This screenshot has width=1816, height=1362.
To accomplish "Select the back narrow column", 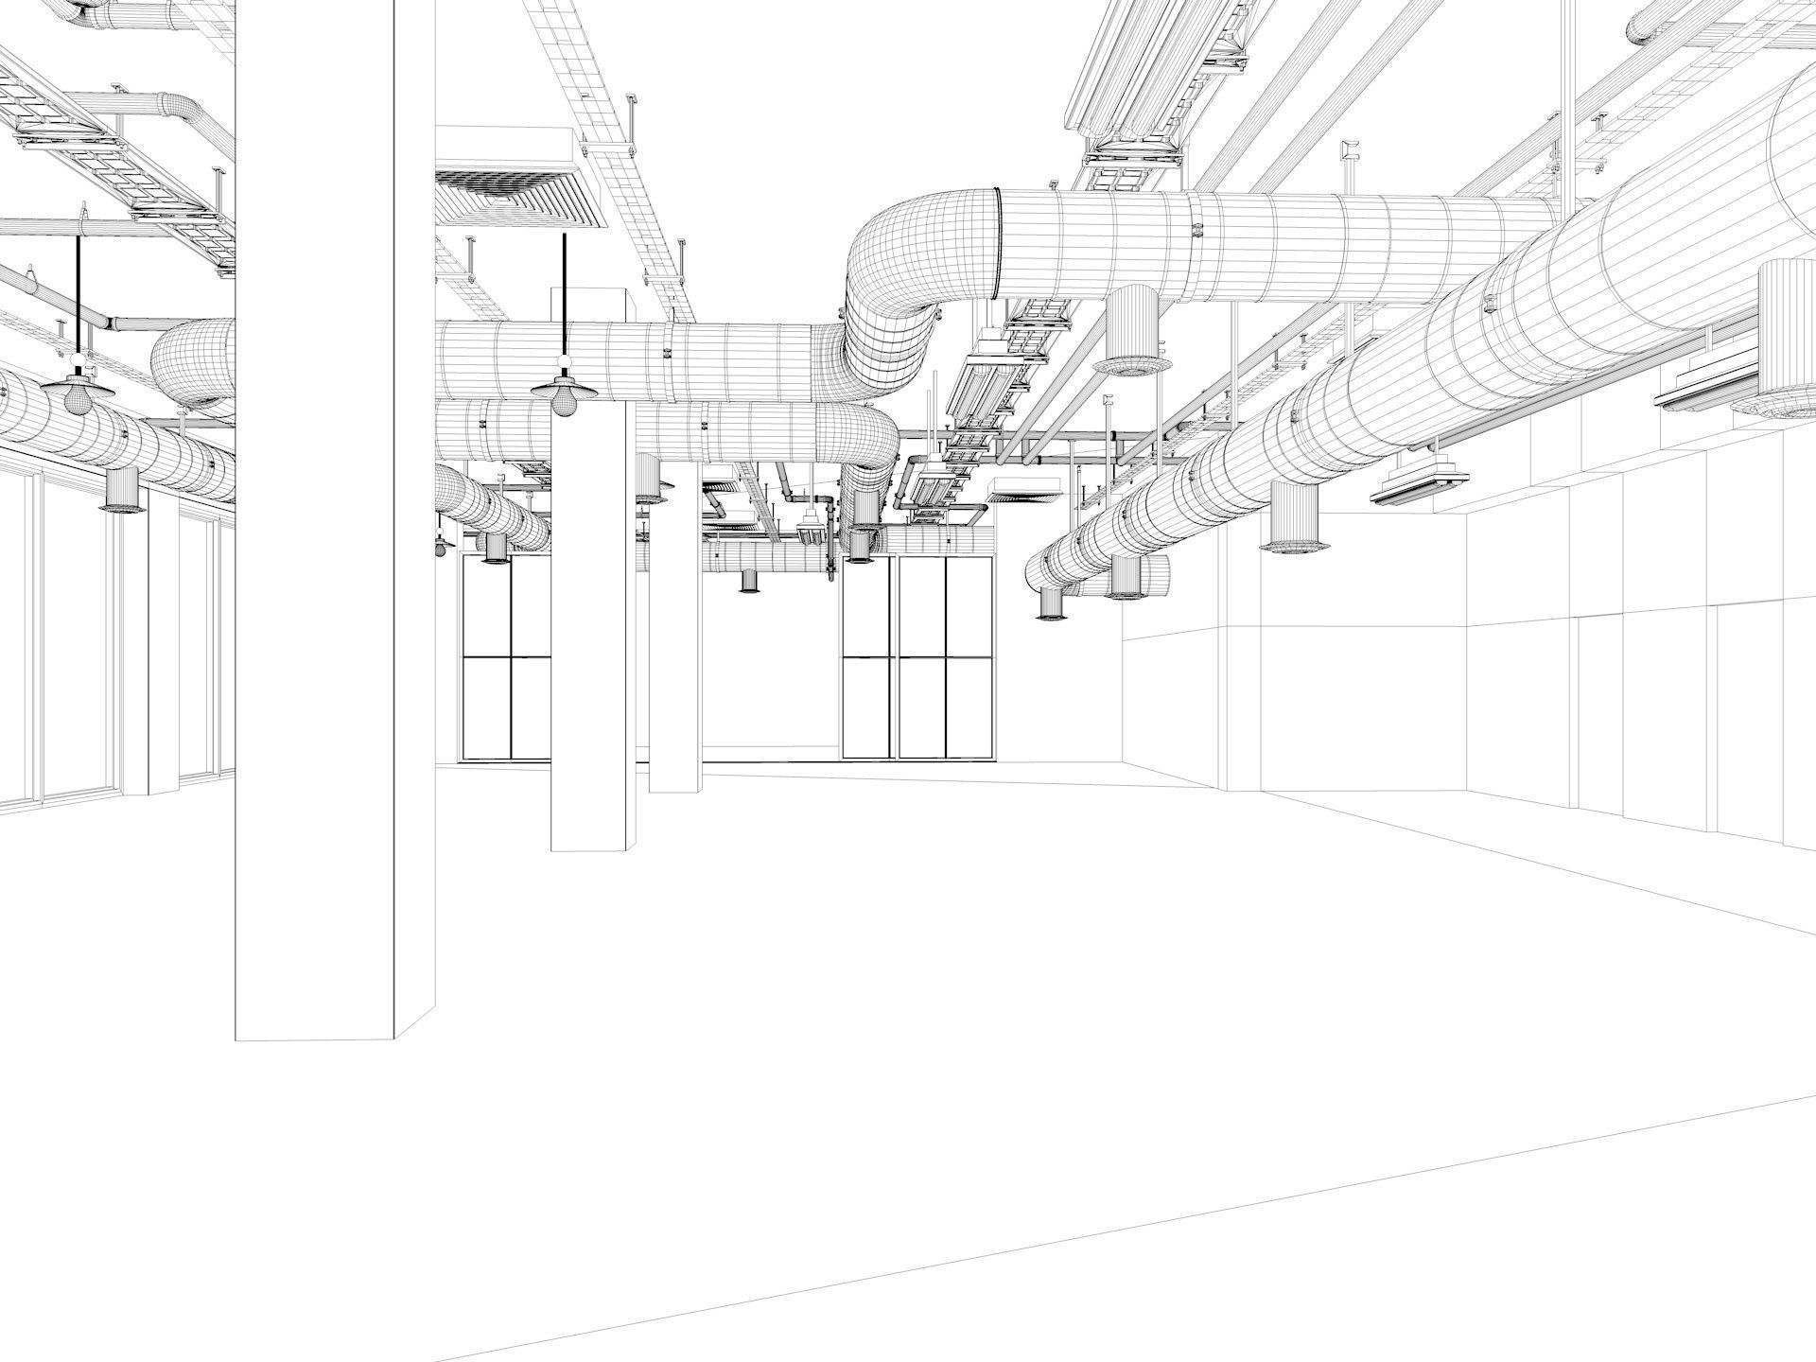I will point(674,662).
